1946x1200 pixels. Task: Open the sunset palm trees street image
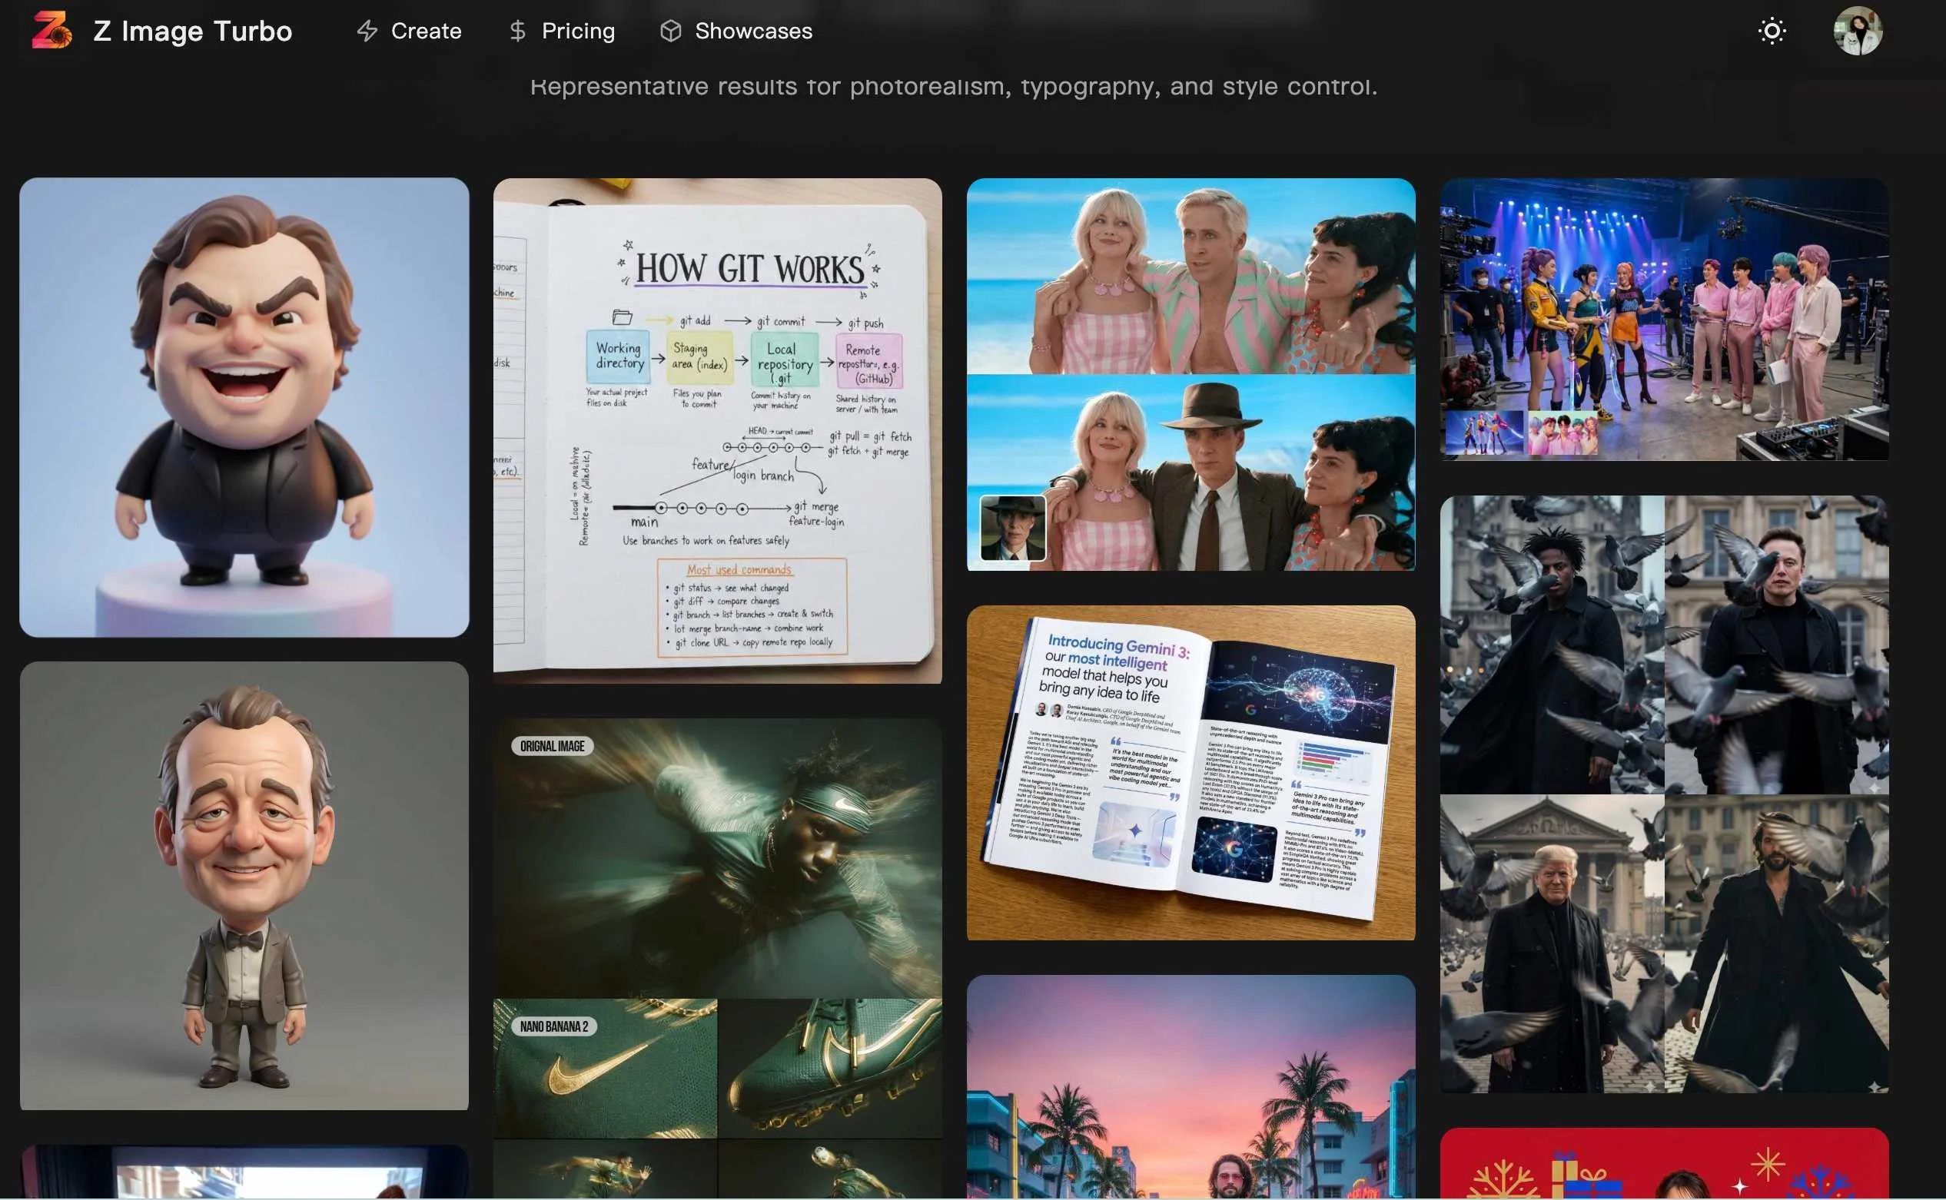1191,1086
